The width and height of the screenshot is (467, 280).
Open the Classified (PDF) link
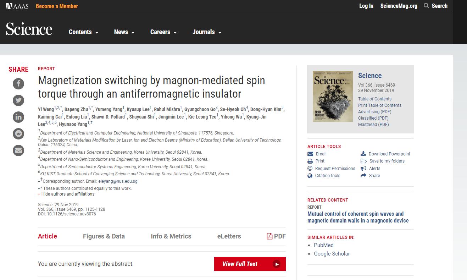click(x=373, y=118)
